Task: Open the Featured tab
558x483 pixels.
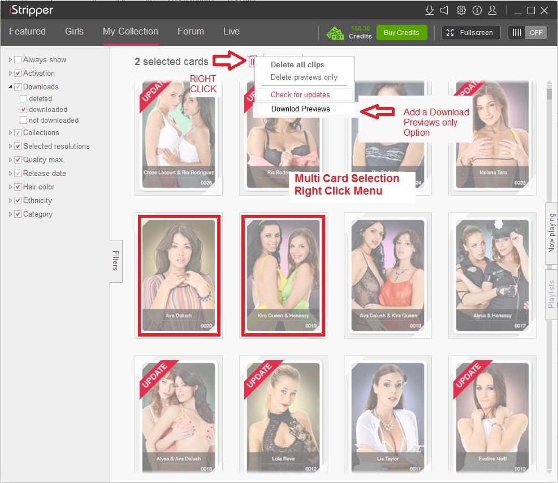Action: (27, 31)
